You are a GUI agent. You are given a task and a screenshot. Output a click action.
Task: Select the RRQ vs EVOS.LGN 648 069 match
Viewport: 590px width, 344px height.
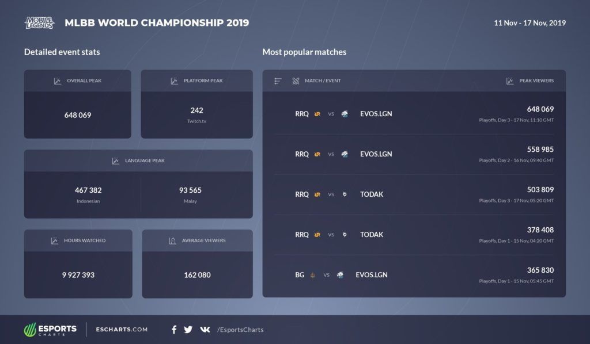(x=414, y=114)
